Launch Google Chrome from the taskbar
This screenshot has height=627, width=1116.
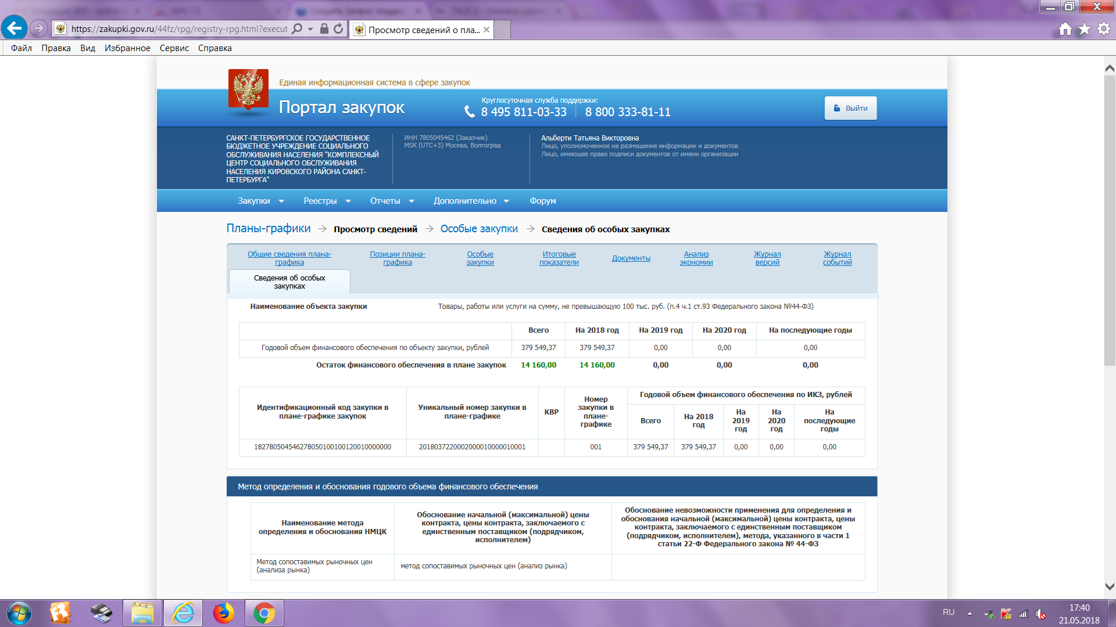(x=264, y=613)
